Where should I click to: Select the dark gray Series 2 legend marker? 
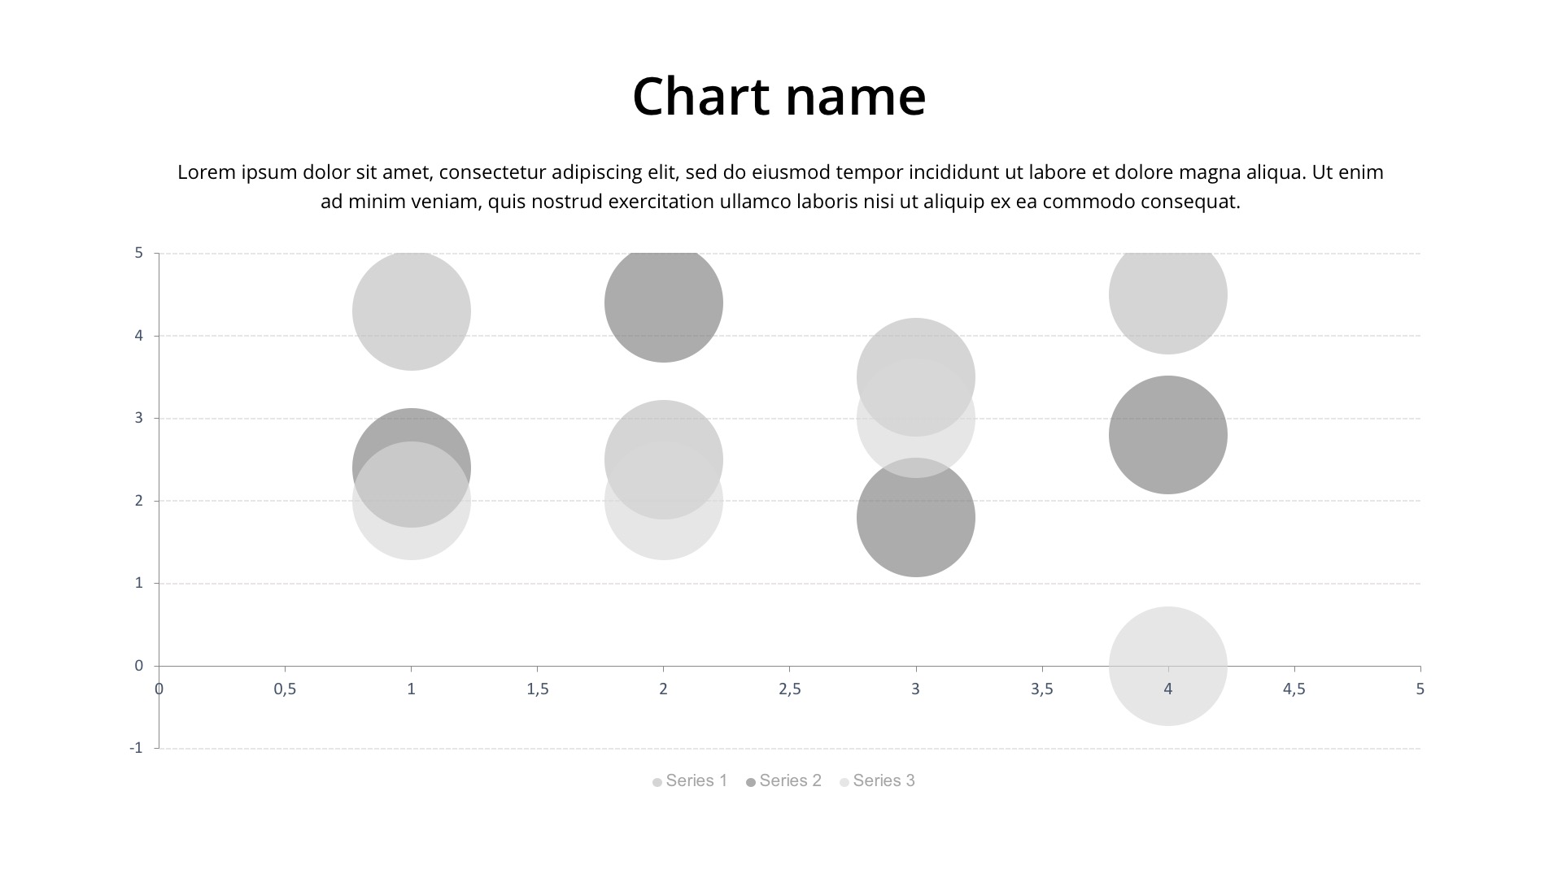tap(751, 782)
